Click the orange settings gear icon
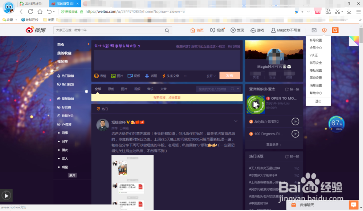The height and width of the screenshot is (211, 363). point(324,30)
